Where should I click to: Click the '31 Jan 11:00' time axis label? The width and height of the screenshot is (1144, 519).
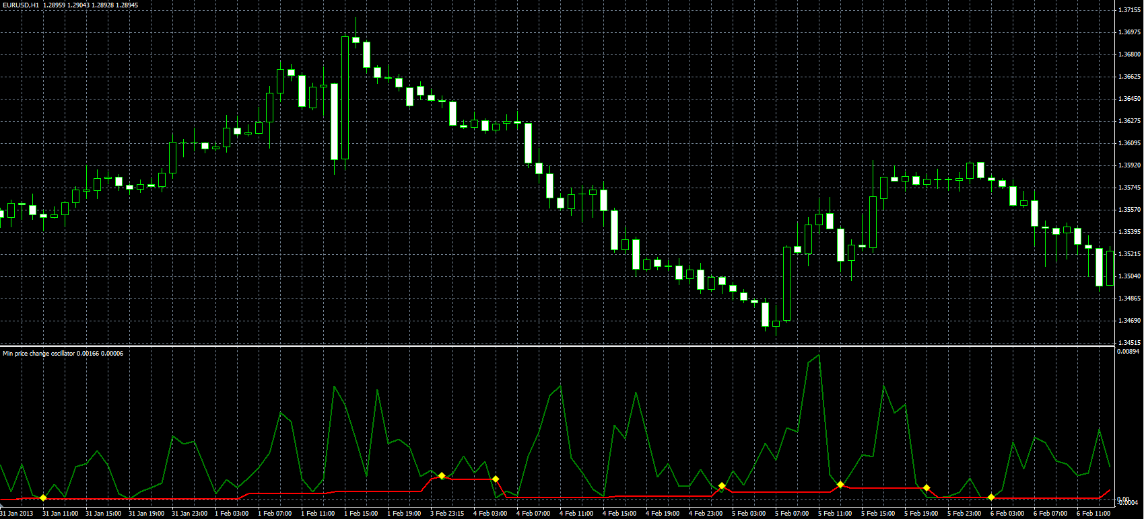point(60,514)
